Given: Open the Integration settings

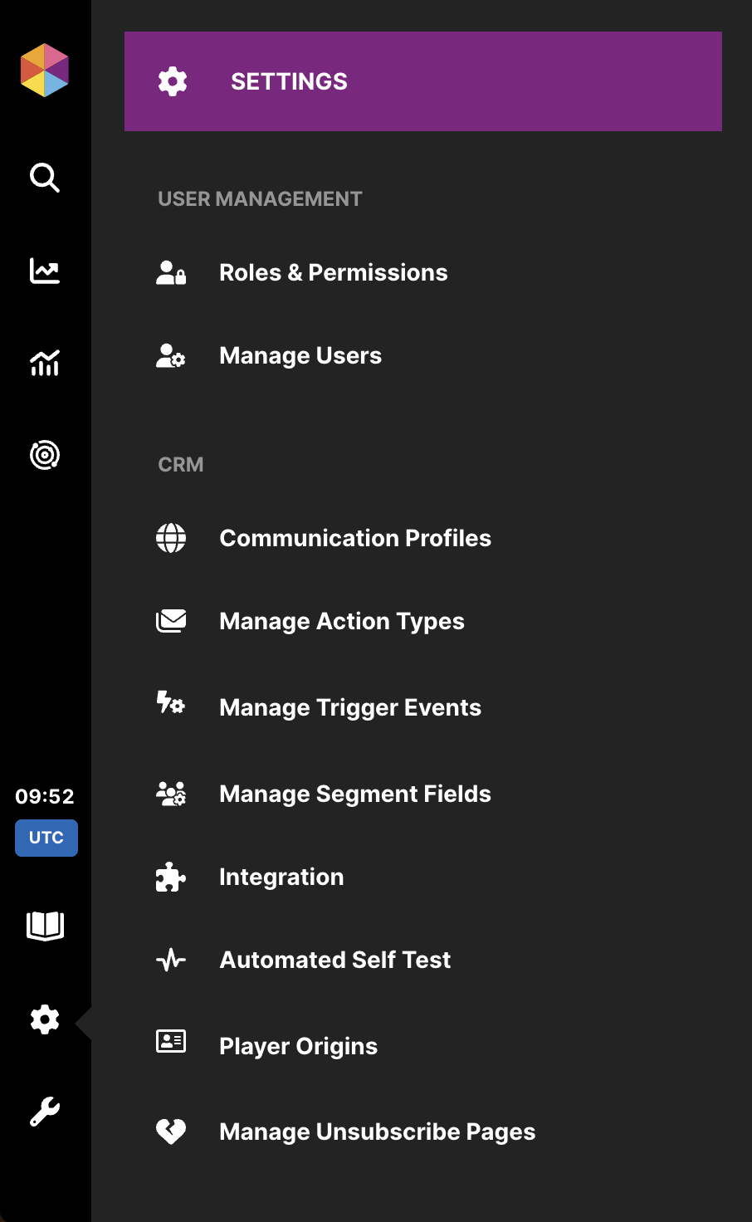Looking at the screenshot, I should click(281, 877).
